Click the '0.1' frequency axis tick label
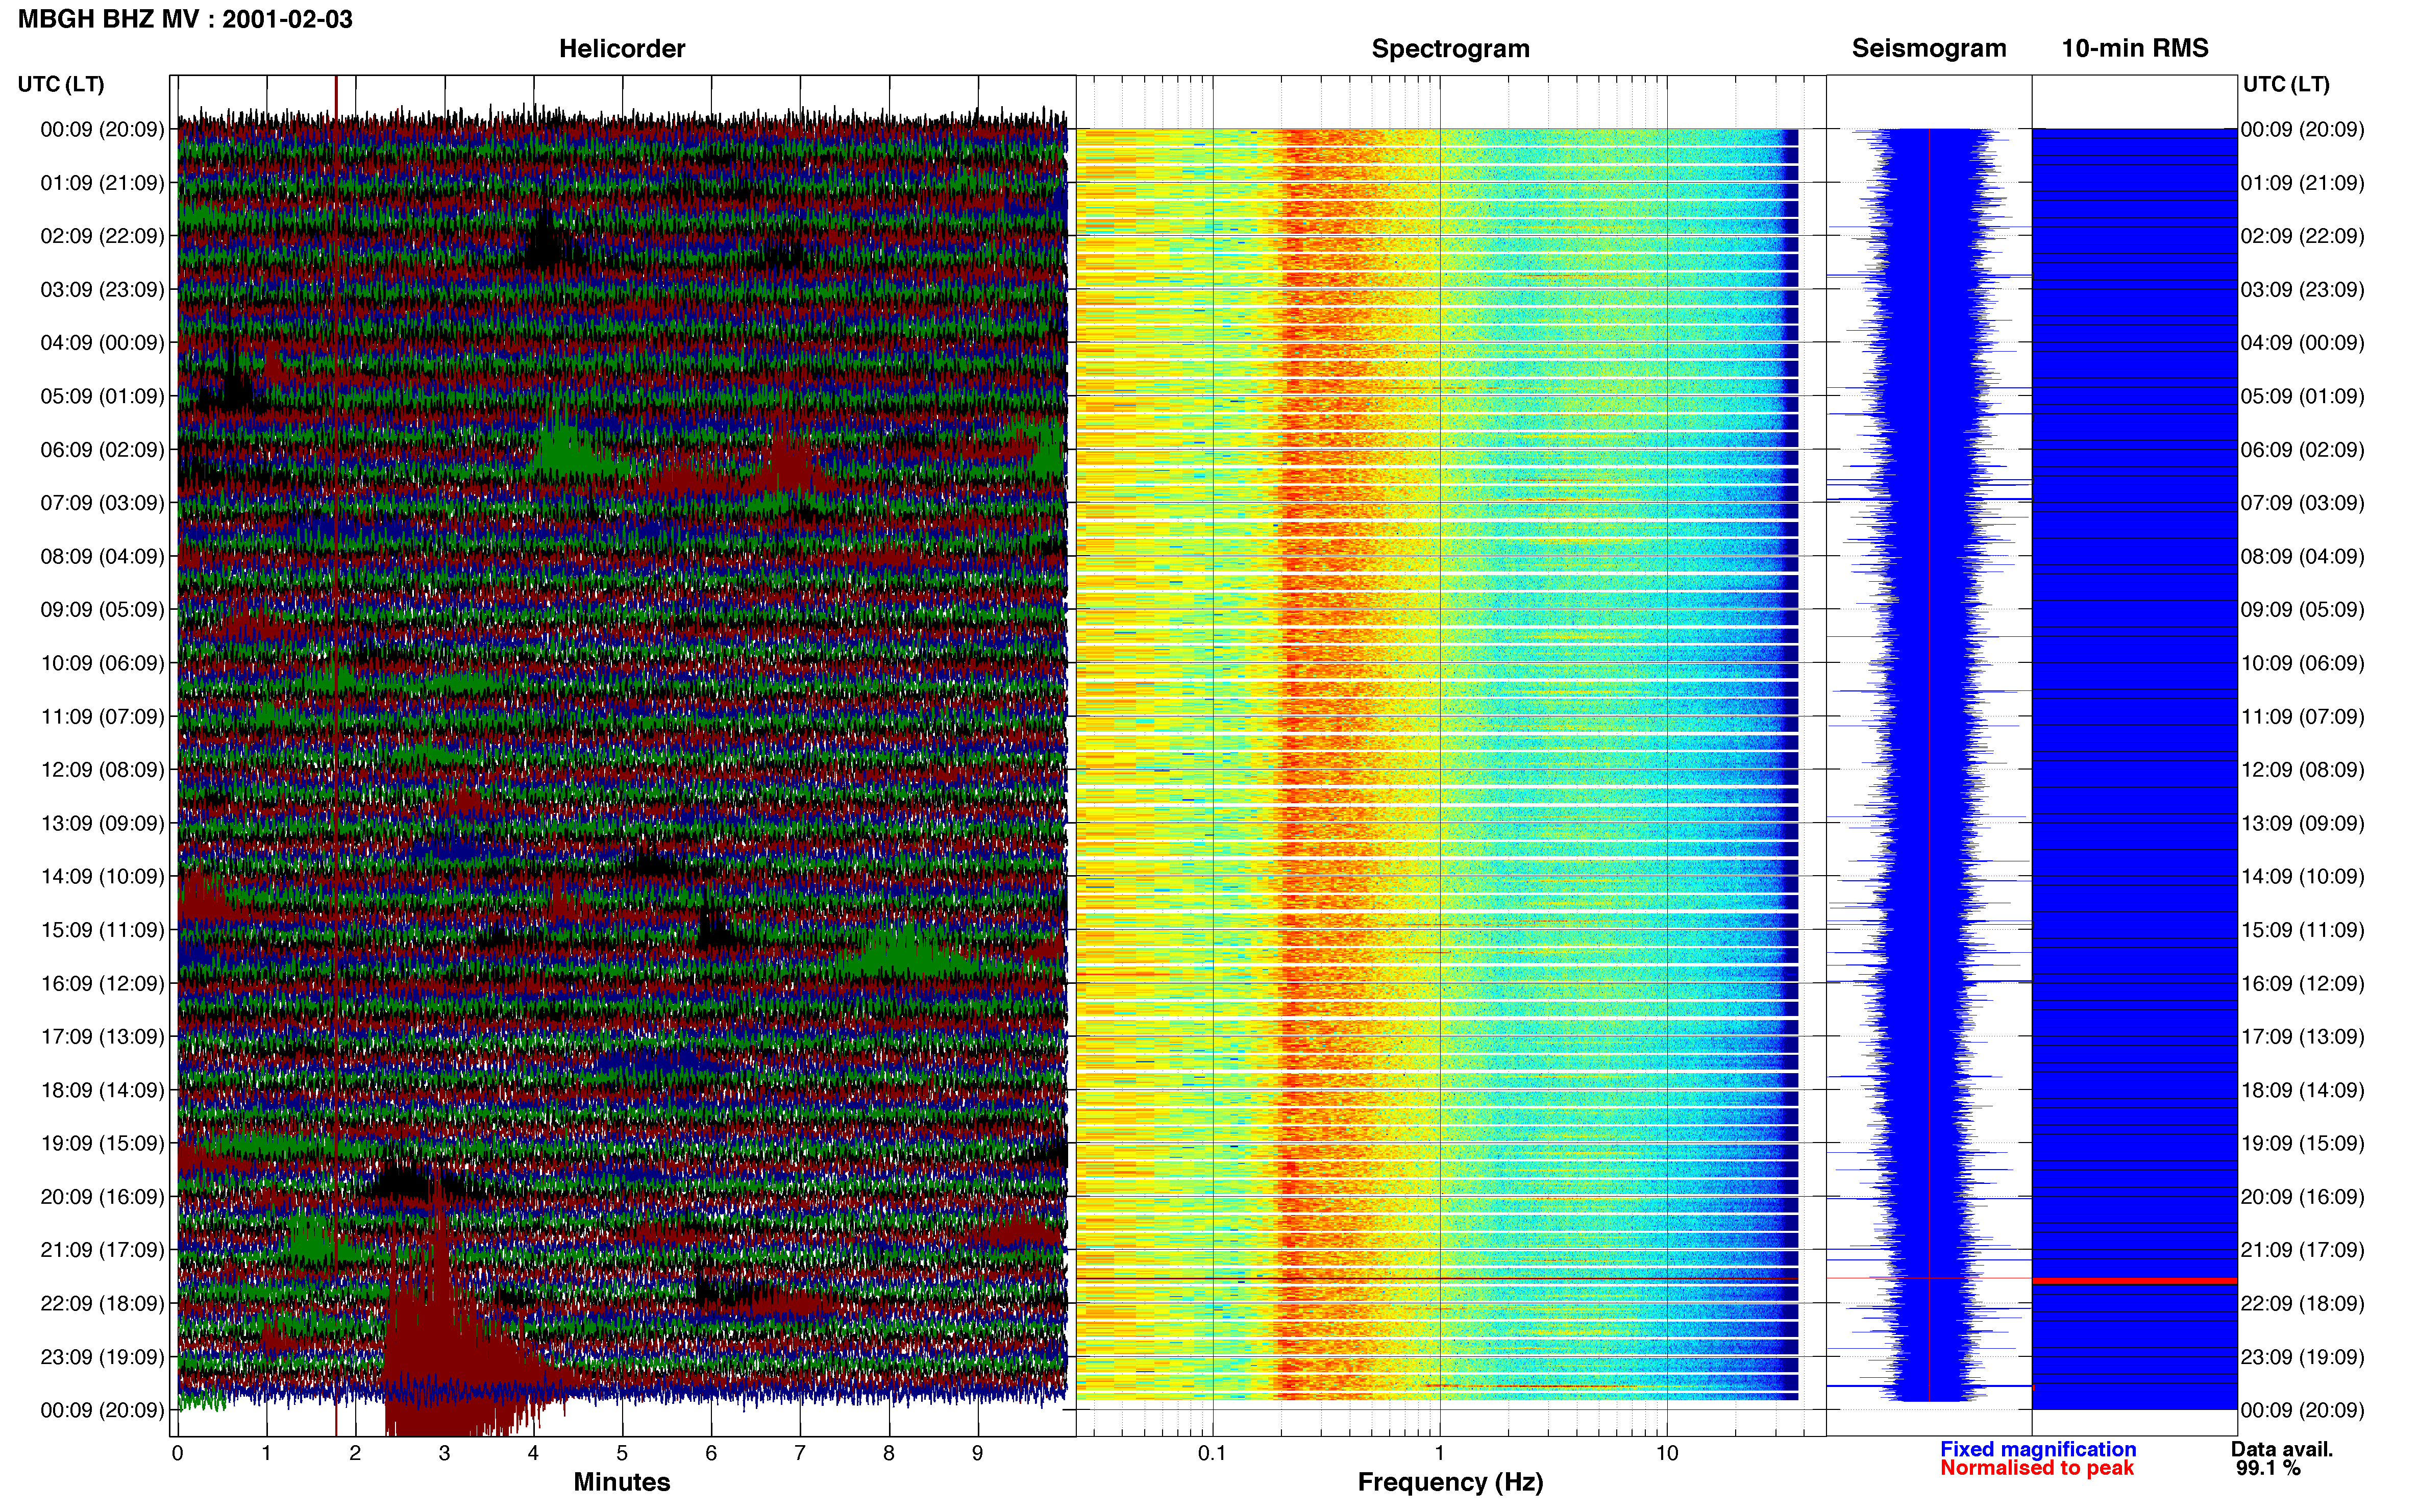Viewport: 2419px width, 1512px height. point(1212,1453)
